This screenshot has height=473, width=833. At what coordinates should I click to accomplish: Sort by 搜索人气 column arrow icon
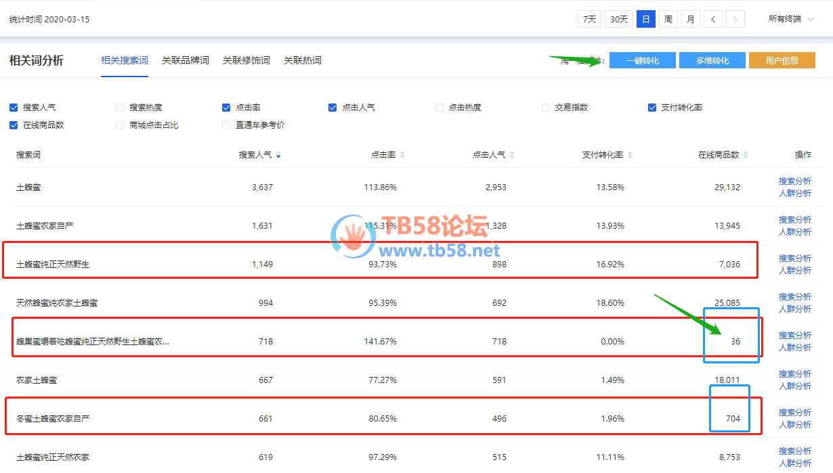click(x=278, y=155)
